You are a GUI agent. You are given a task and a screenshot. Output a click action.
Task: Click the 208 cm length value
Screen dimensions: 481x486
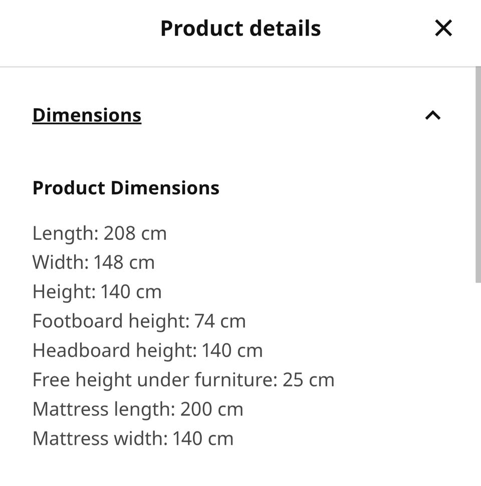pos(135,233)
